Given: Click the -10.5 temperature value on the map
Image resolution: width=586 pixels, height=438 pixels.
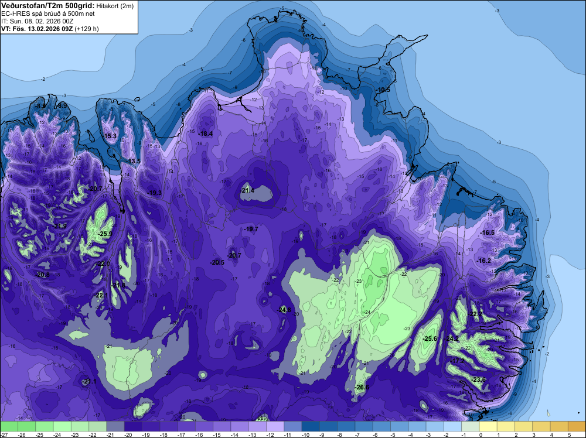Looking at the screenshot, I should (x=383, y=90).
